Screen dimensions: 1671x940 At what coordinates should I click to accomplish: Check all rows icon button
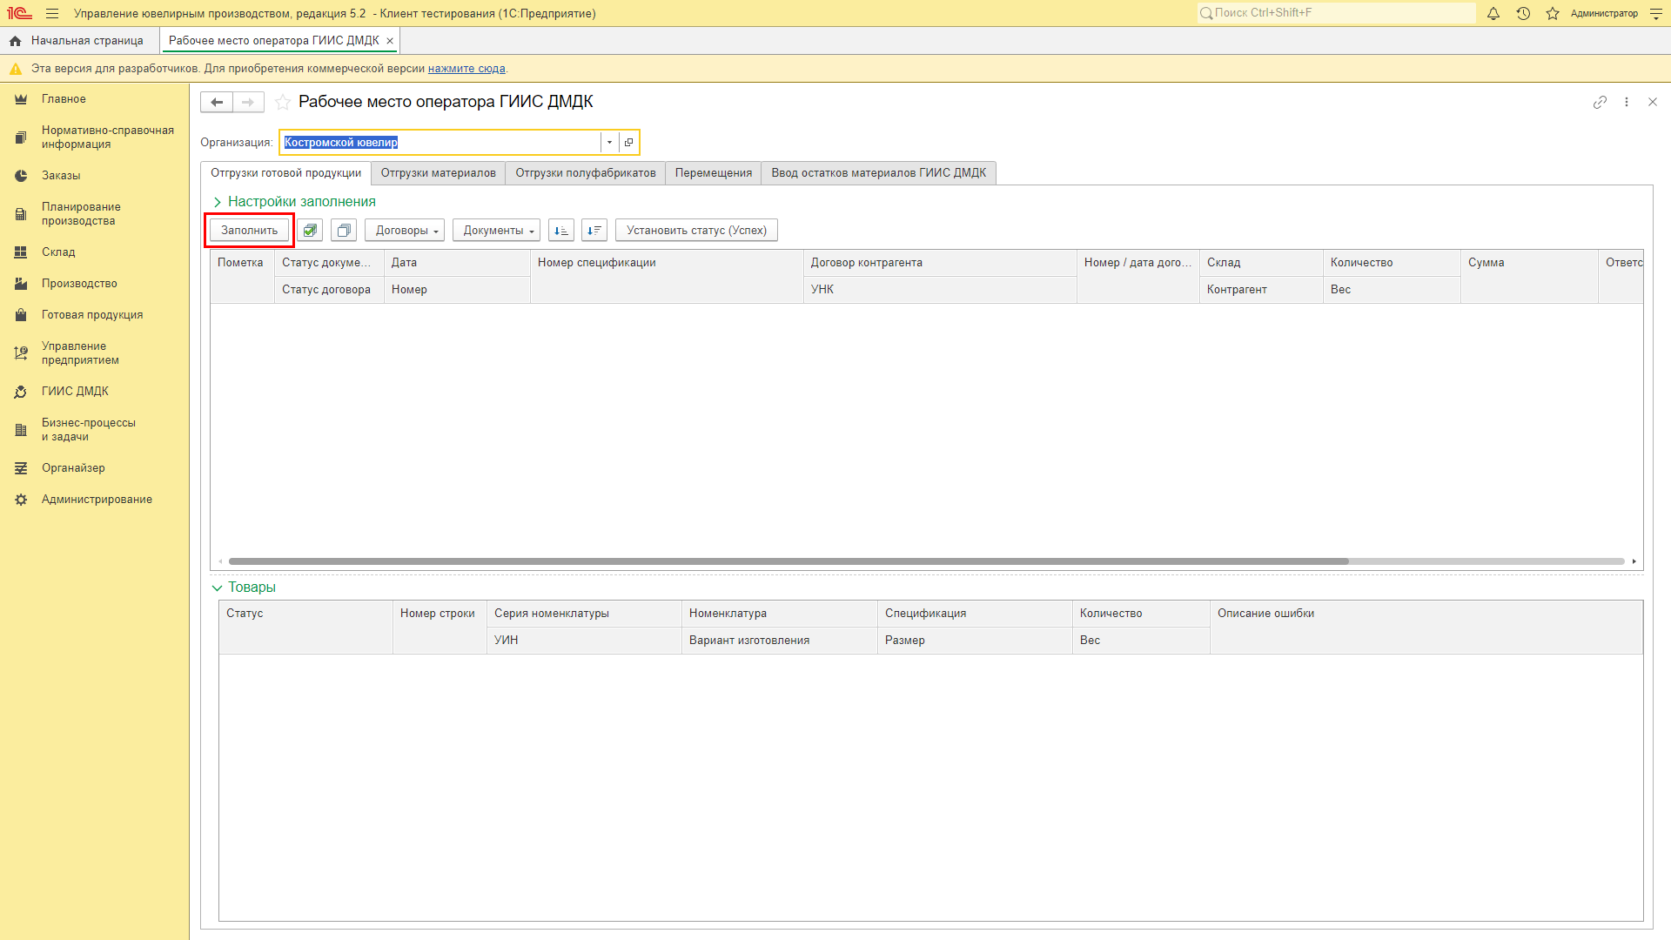tap(310, 231)
